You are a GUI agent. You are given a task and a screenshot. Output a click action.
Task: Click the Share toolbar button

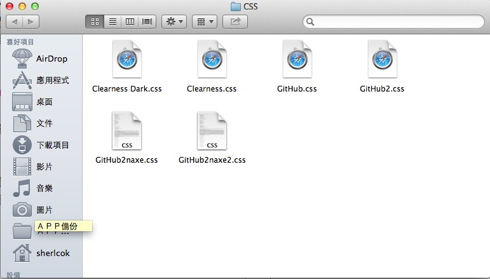(x=235, y=22)
